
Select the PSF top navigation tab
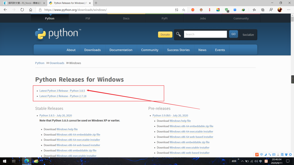click(88, 18)
